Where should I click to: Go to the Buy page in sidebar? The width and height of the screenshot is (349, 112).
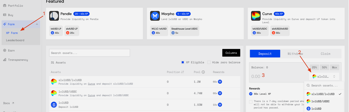coord(11,15)
